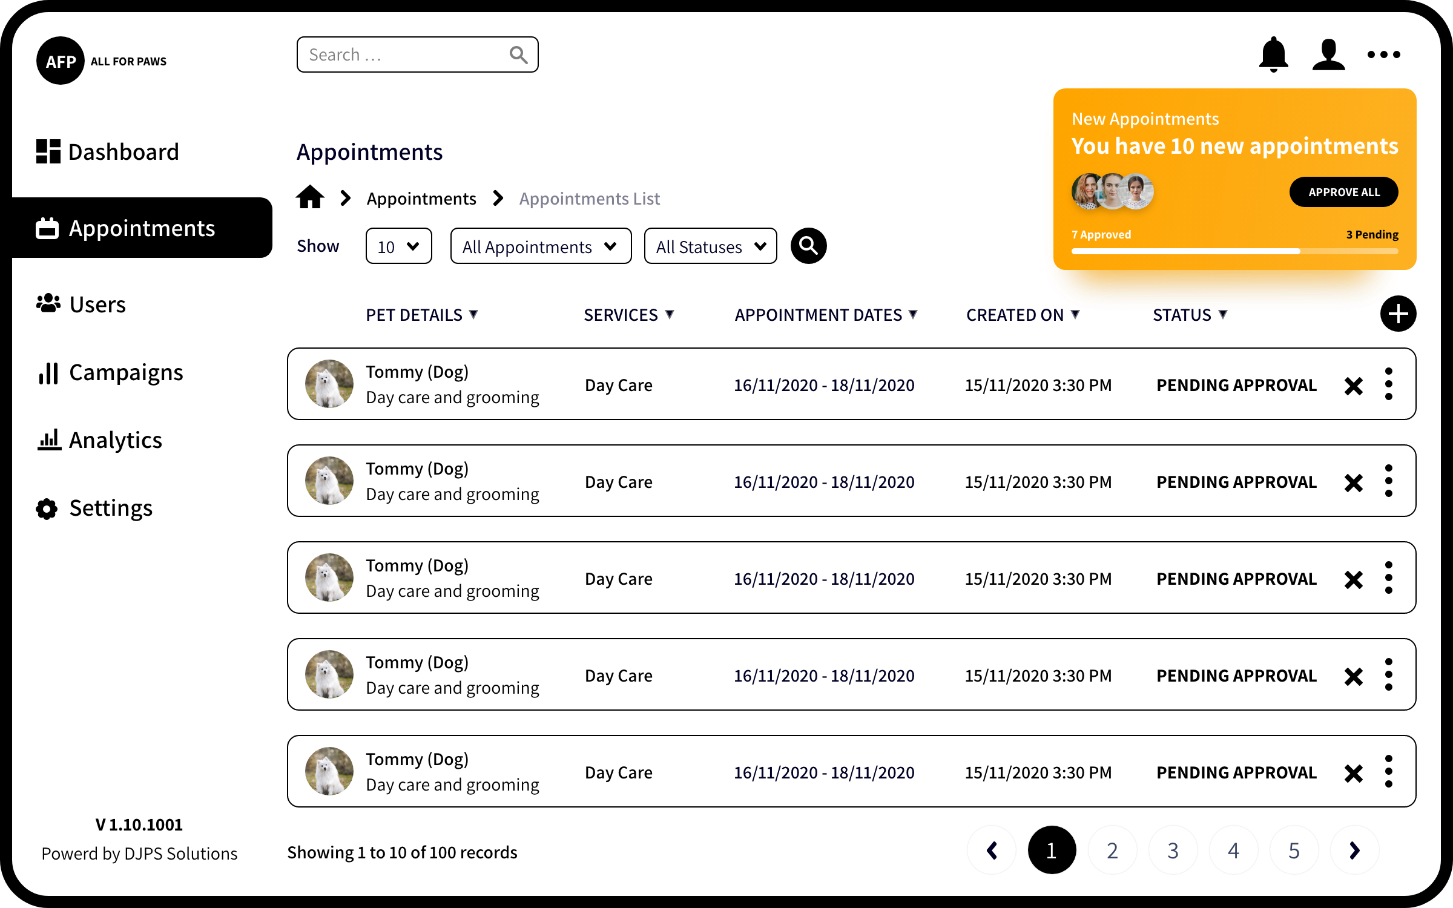Open the user profile icon

[x=1328, y=54]
